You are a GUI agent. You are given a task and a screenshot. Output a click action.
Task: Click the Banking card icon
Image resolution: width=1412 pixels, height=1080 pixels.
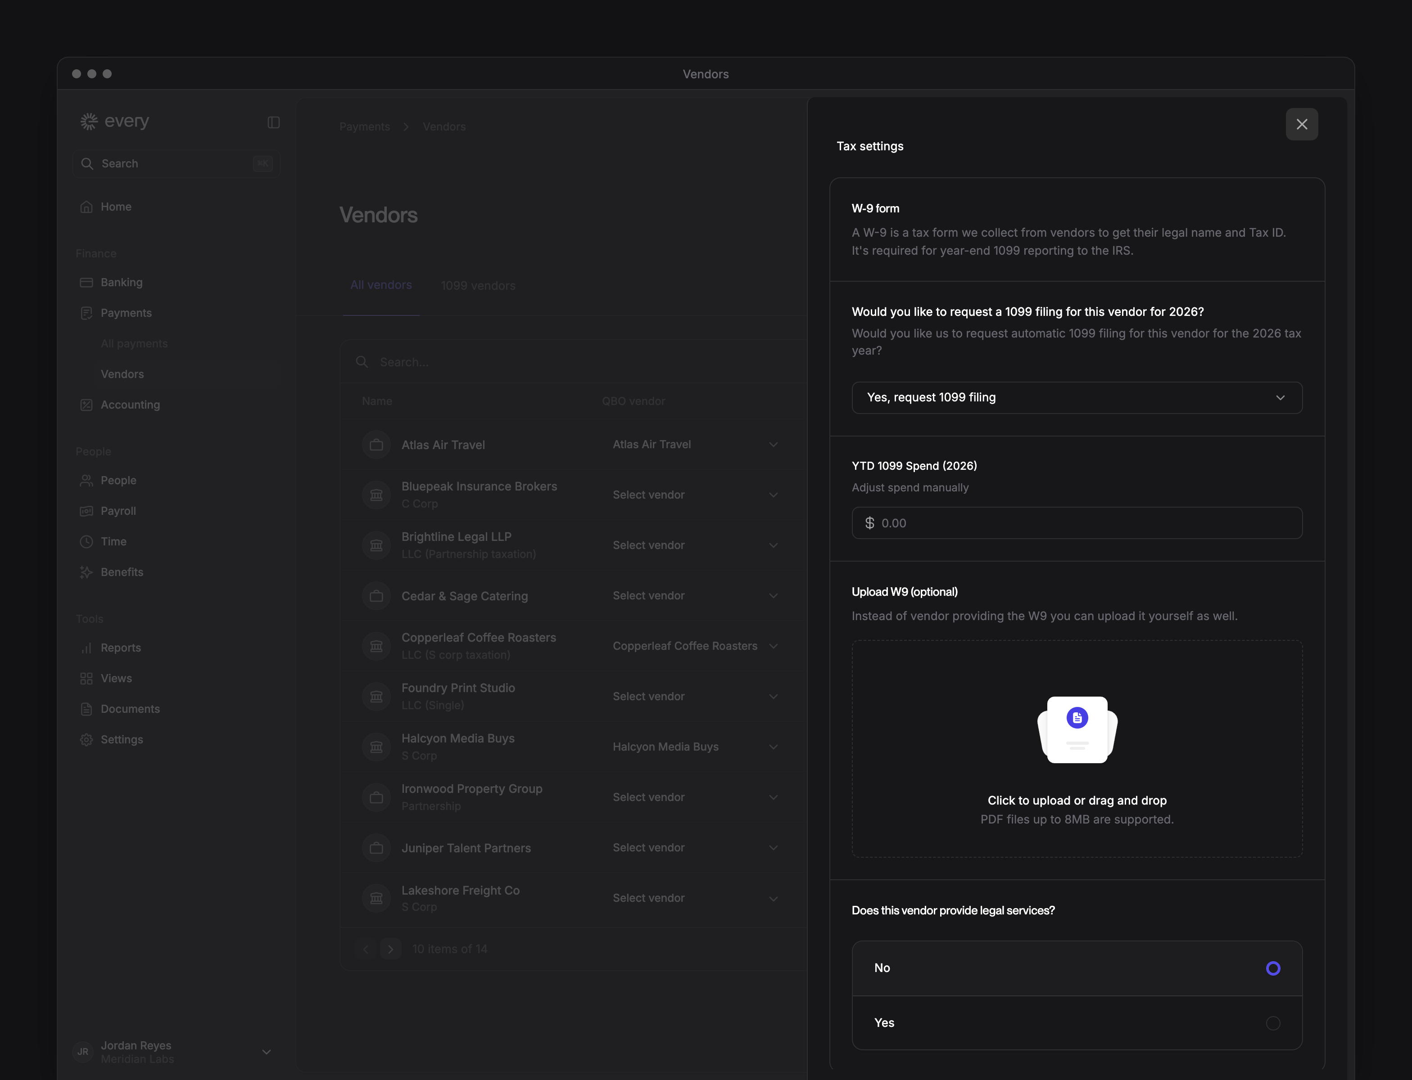click(x=86, y=282)
